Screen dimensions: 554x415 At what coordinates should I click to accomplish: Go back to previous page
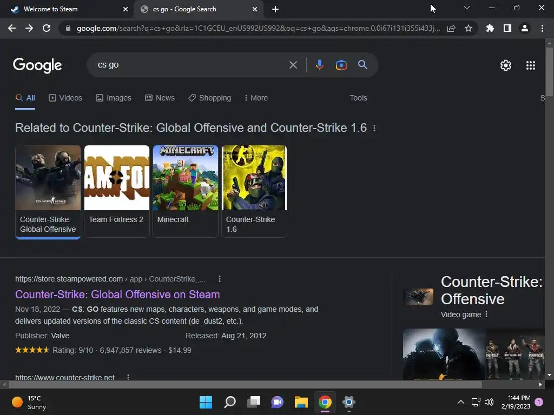(12, 28)
